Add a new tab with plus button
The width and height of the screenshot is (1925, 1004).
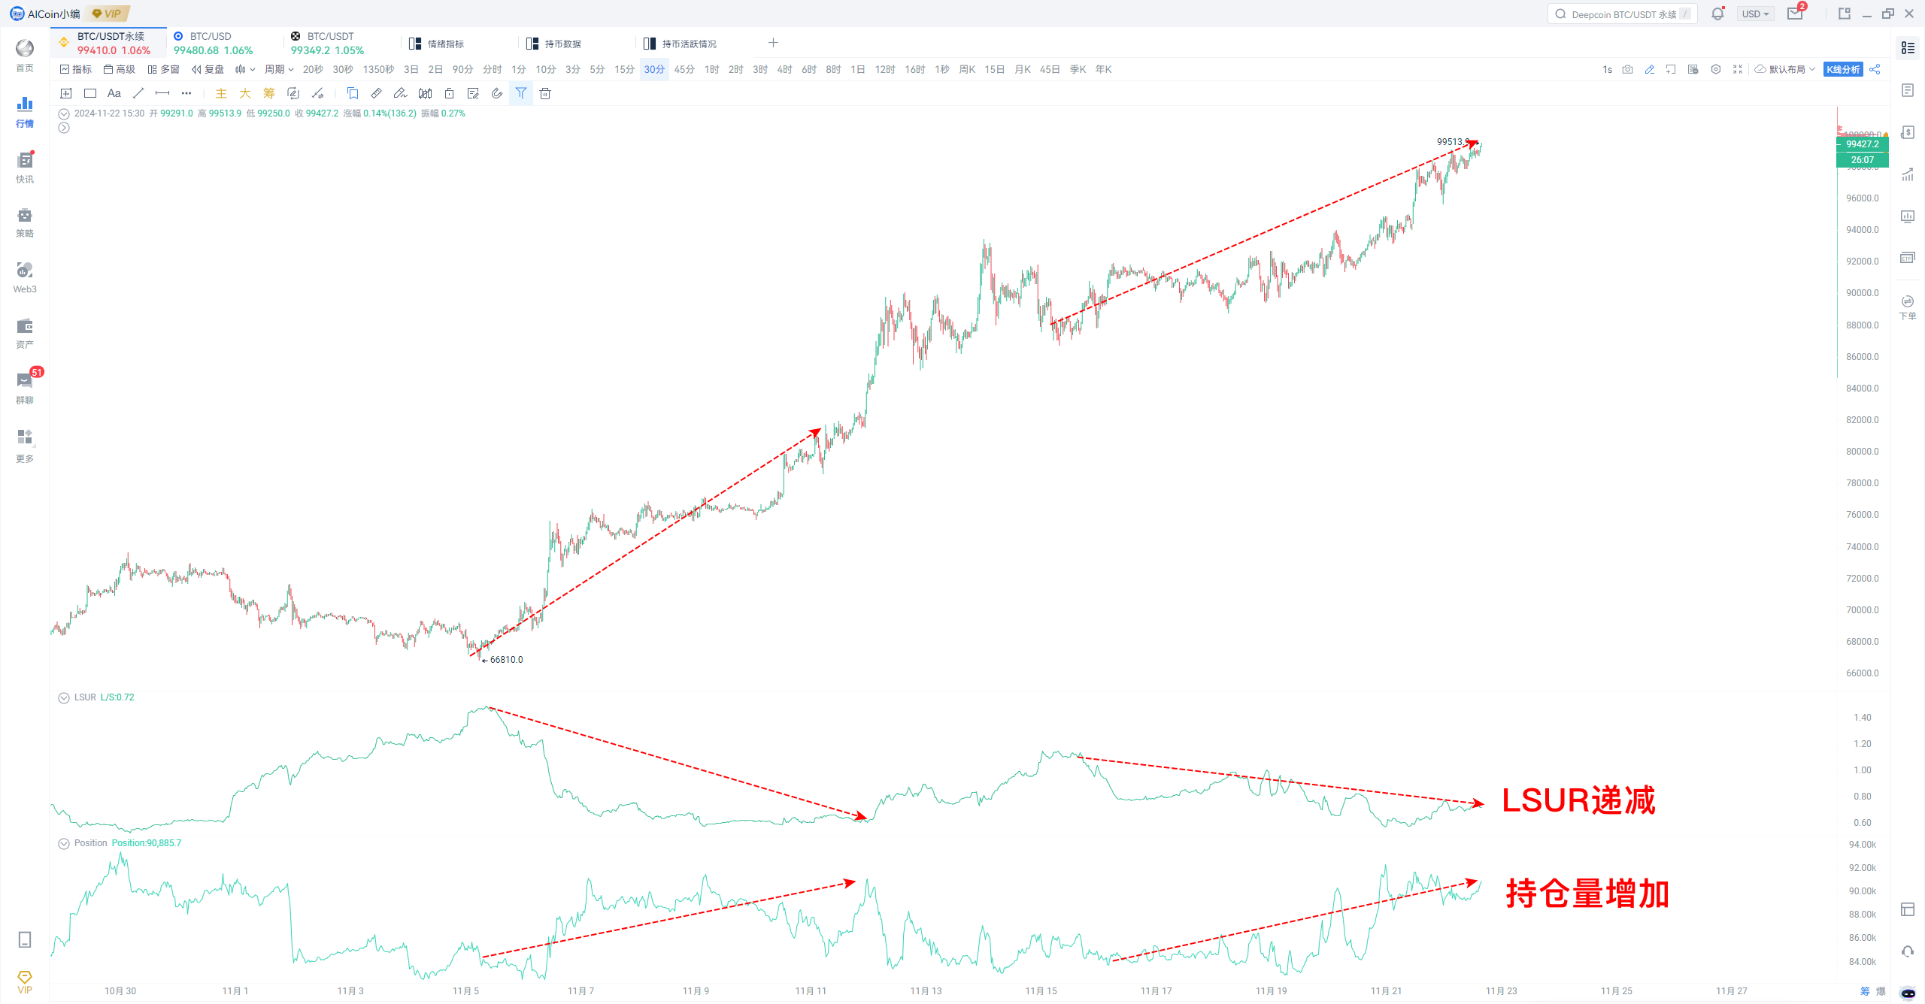click(x=773, y=43)
